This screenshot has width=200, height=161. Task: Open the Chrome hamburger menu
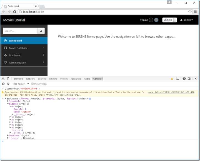[x=195, y=12]
